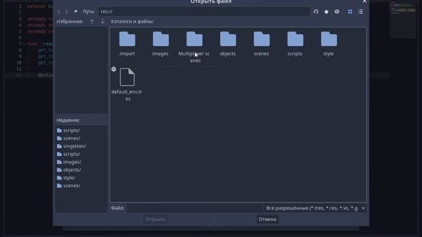The height and width of the screenshot is (237, 422).
Task: Select the .import folder
Action: click(127, 44)
